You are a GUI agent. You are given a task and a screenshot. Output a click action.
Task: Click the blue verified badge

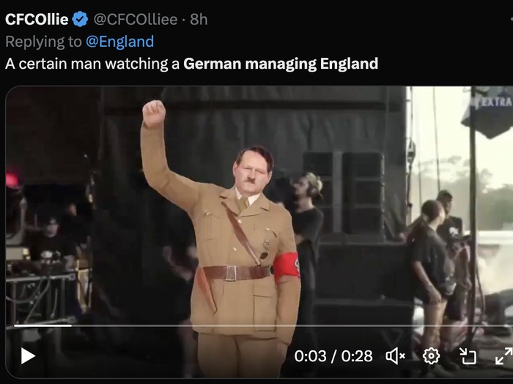(x=80, y=19)
